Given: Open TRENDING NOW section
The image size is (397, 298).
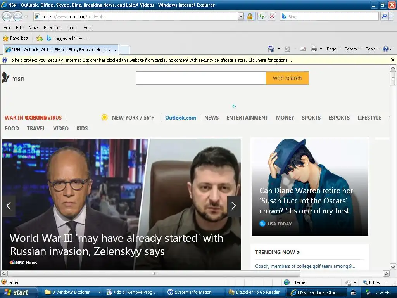Looking at the screenshot, I should (277, 252).
